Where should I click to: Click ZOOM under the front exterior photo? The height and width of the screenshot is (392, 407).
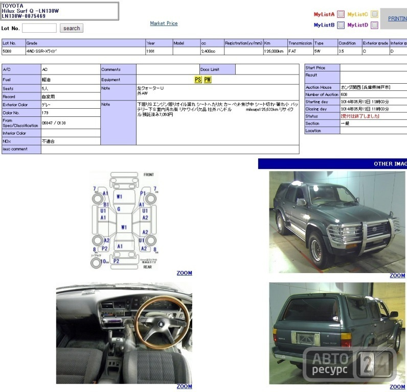(397, 276)
